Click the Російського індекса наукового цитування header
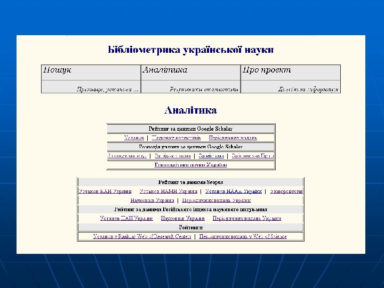 click(190, 210)
